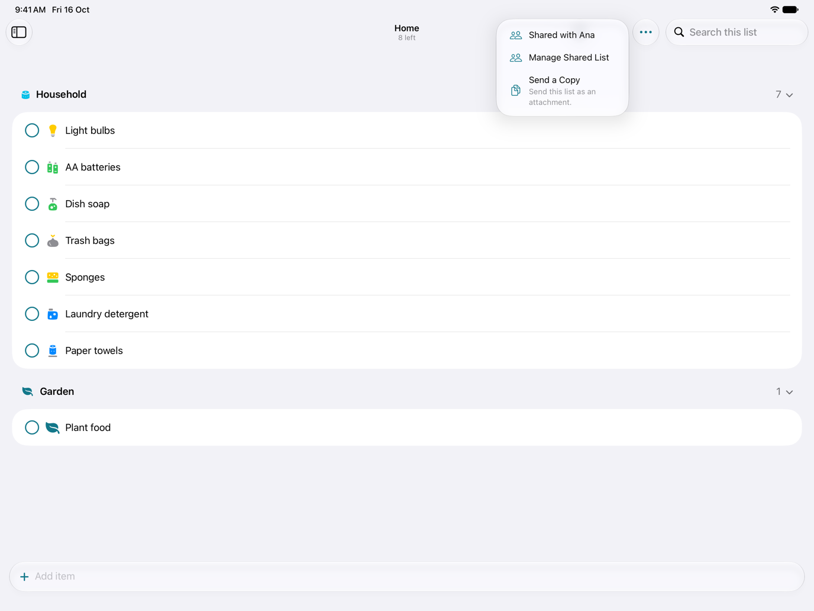
Task: Click the Garden section heading
Action: [57, 391]
